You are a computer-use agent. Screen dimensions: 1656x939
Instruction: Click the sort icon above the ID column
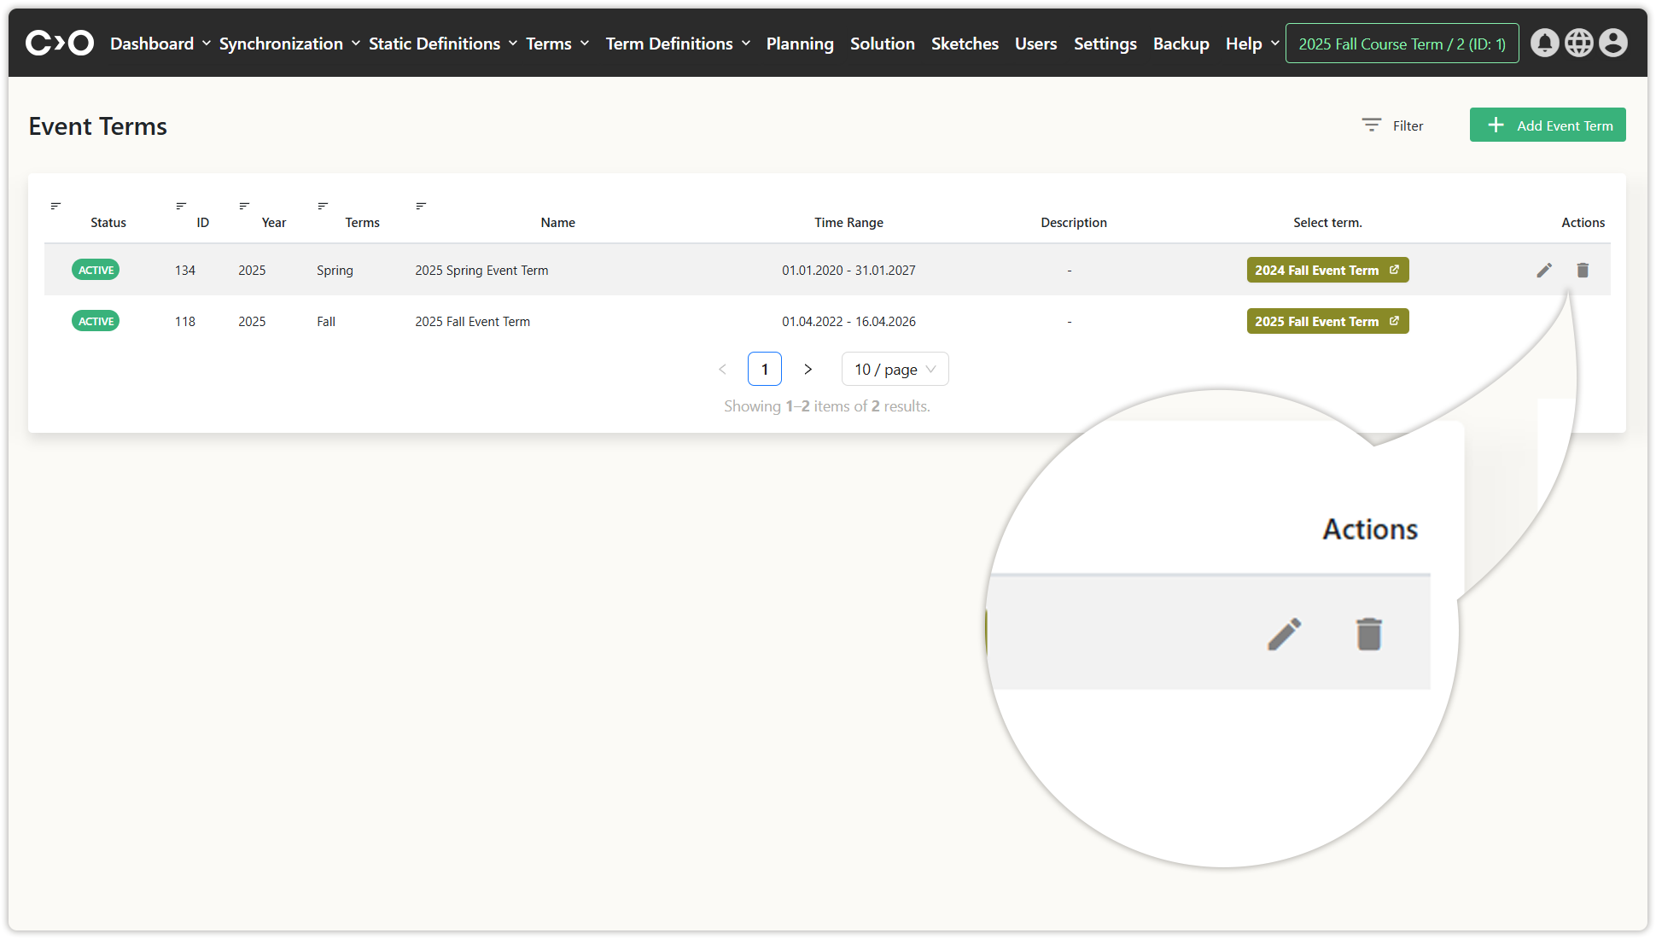(181, 206)
